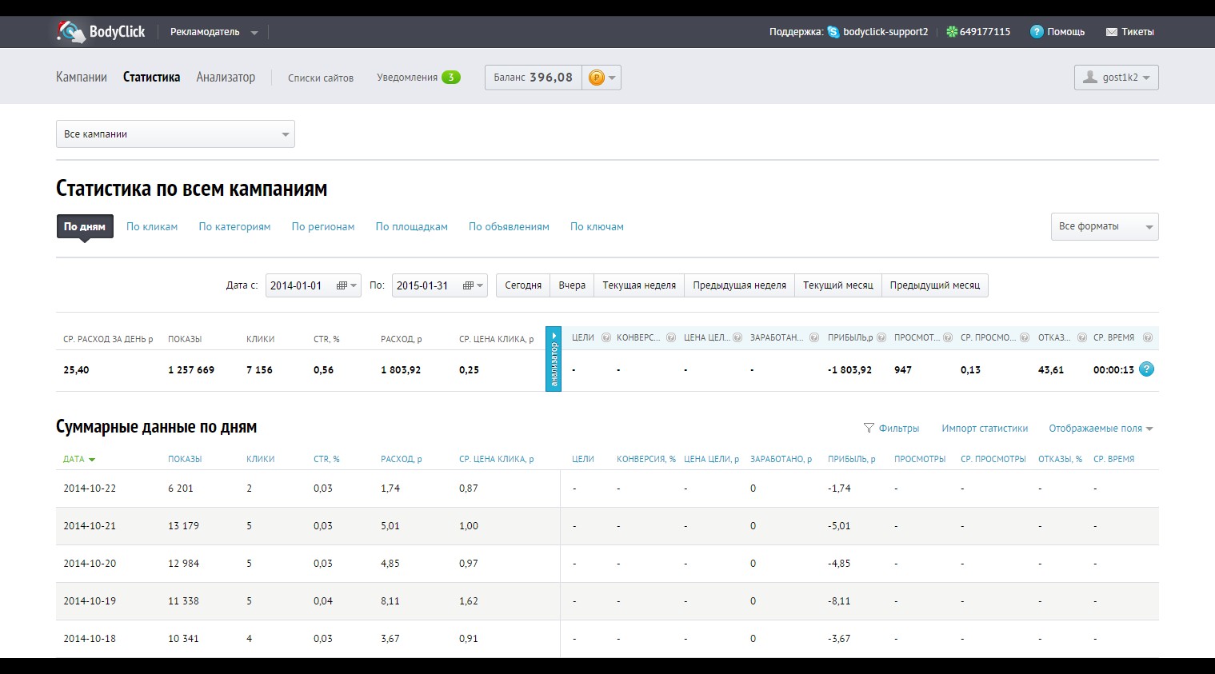Click the green ICQ icon beside 649177115
Image resolution: width=1215 pixels, height=674 pixels.
tap(952, 32)
